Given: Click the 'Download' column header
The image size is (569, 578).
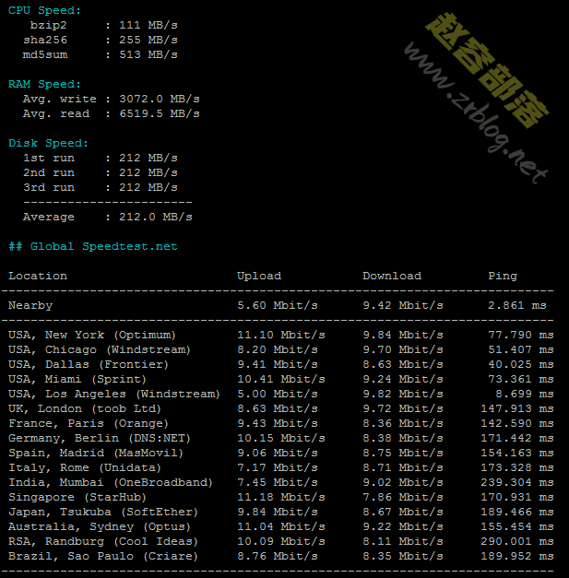Looking at the screenshot, I should pos(392,276).
